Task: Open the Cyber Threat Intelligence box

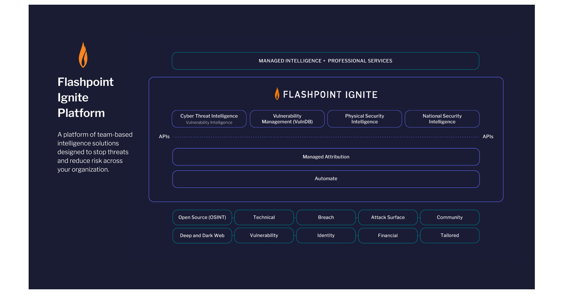Action: [x=209, y=119]
